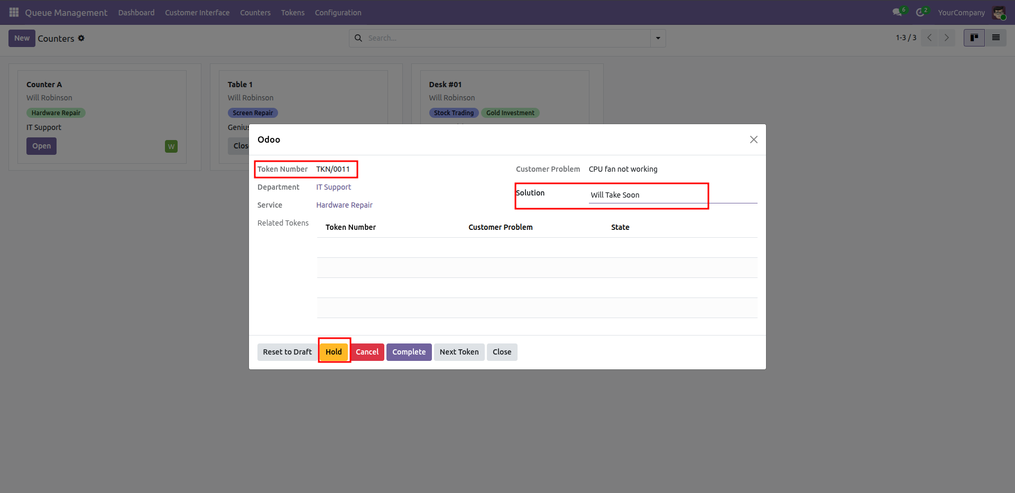Open the Dashboard menu
The width and height of the screenshot is (1015, 493).
click(x=136, y=13)
